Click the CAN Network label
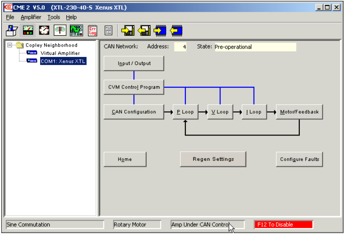The image size is (345, 234). pyautogui.click(x=121, y=47)
